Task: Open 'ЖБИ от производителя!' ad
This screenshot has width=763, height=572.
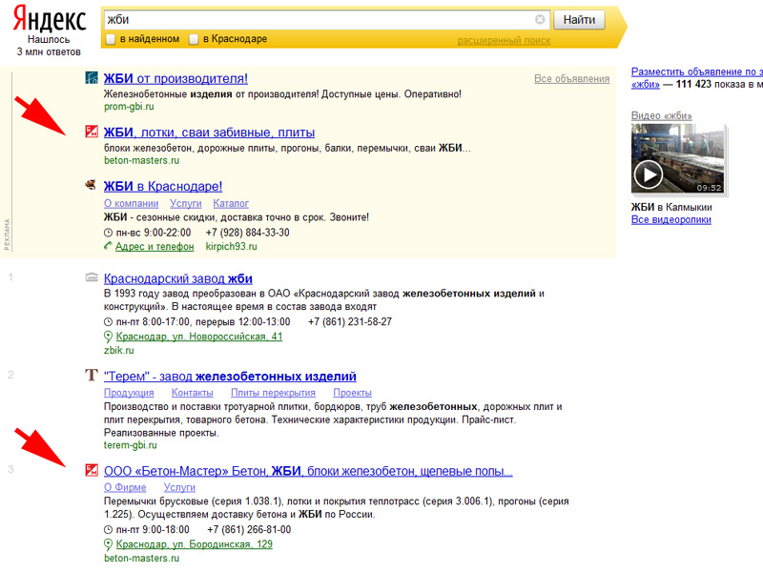Action: [x=175, y=78]
